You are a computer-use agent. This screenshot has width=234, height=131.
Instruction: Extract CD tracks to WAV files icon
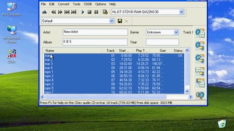pos(200,33)
